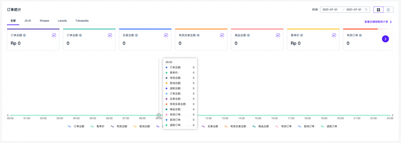Show info tooltip for 买家总数
401x143 pixels.
[x=136, y=35]
